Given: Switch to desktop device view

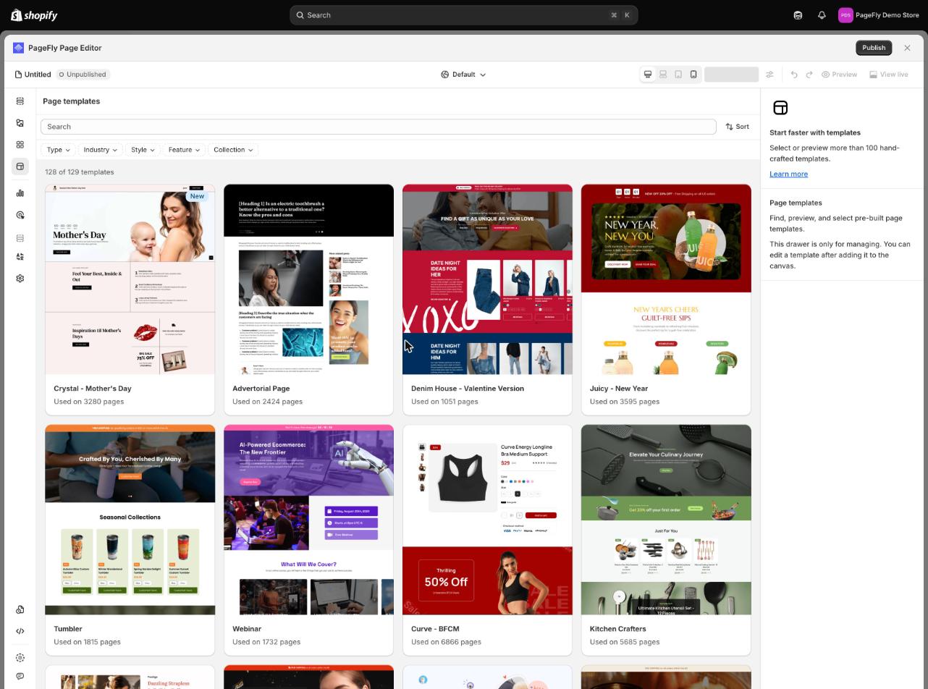Looking at the screenshot, I should 648,75.
